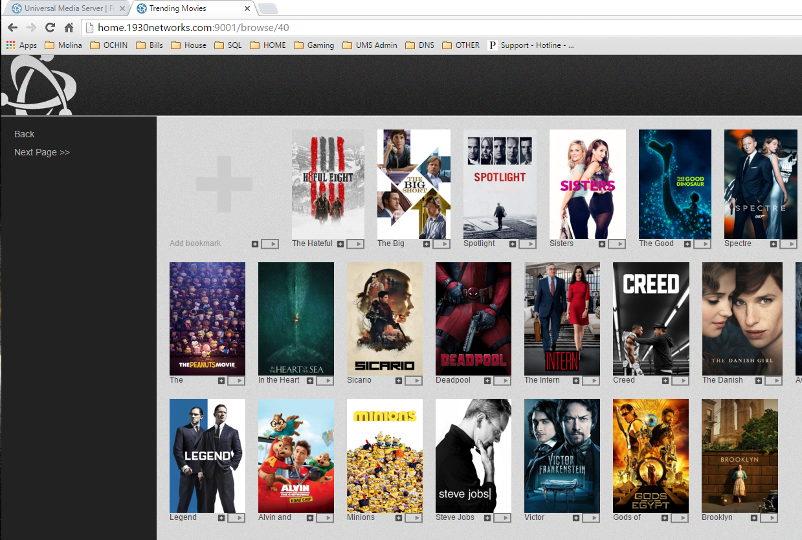Image resolution: width=802 pixels, height=540 pixels.
Task: Click the play icon beside Legend
Action: pos(236,518)
